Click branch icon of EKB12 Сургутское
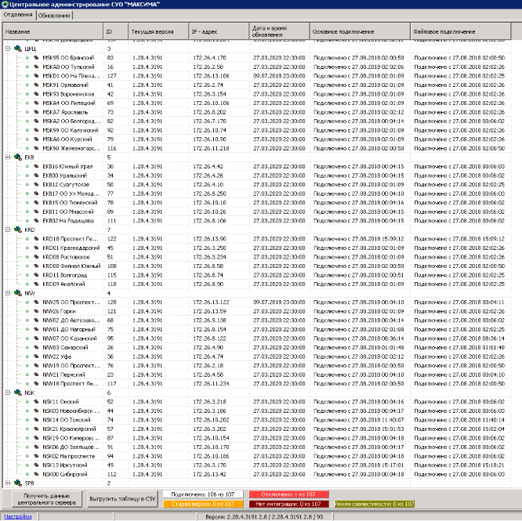The height and width of the screenshot is (521, 522). [36, 184]
